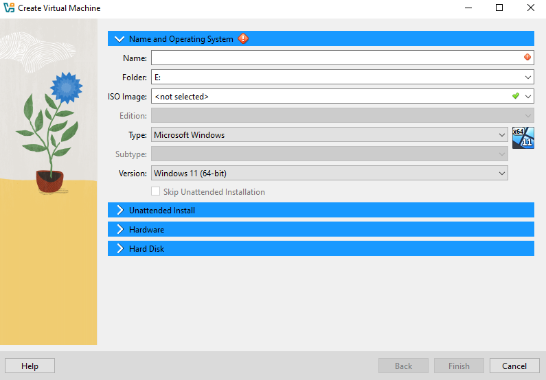Click the Cancel button
Image resolution: width=546 pixels, height=380 pixels.
point(514,366)
